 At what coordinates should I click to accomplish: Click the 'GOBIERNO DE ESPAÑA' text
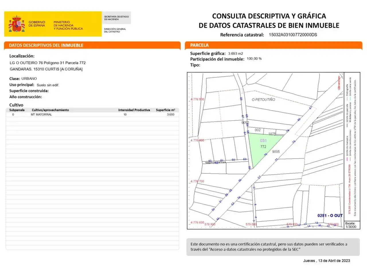pyautogui.click(x=37, y=24)
